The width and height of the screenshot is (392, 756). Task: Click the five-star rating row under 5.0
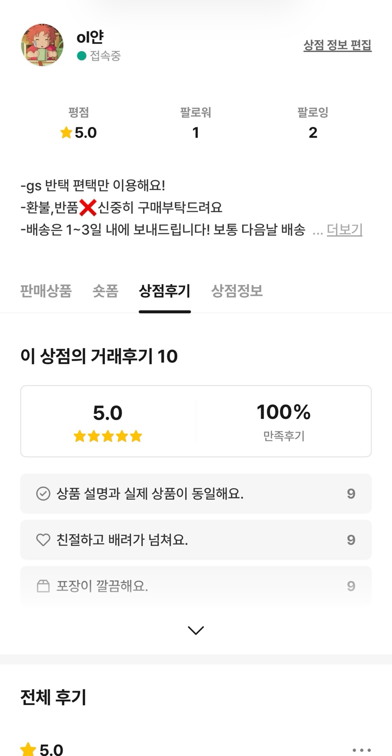point(108,436)
